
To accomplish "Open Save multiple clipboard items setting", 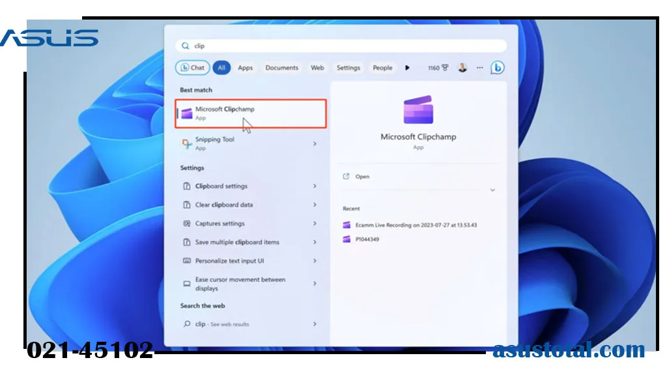I will point(251,242).
